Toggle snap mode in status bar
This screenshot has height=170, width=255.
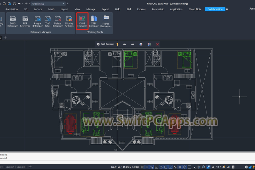click(x=142, y=167)
